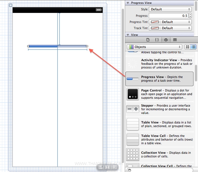This screenshot has height=172, width=198.
Task: Click the canvas vertical scrollbar
Action: click(x=123, y=86)
